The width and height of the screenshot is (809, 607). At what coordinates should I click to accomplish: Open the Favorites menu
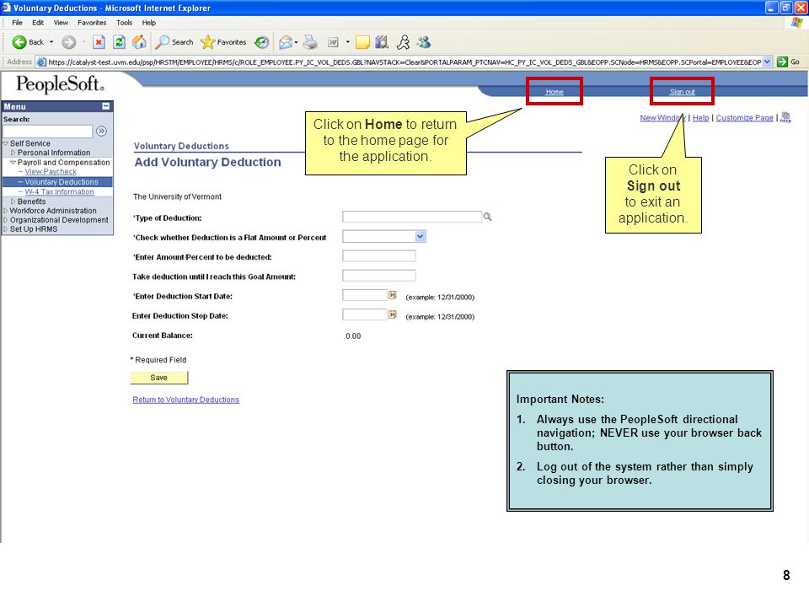92,23
